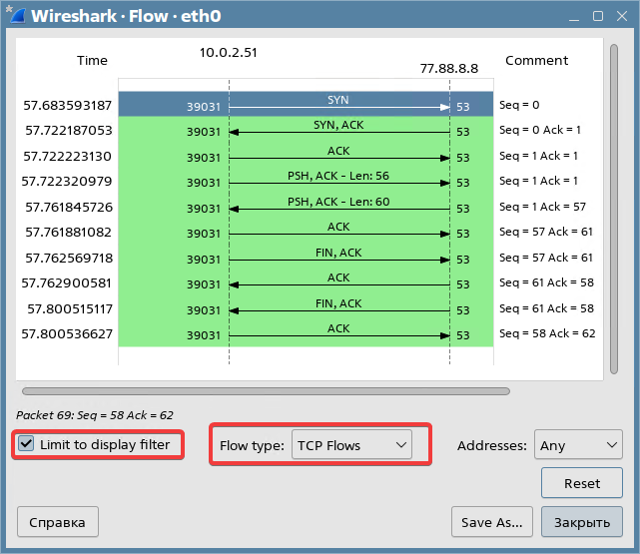Click comment Seq = 0 Ack = 1
The height and width of the screenshot is (554, 640).
(x=539, y=130)
